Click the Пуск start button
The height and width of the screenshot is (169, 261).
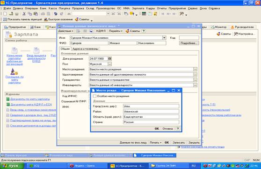pyautogui.click(x=12, y=166)
